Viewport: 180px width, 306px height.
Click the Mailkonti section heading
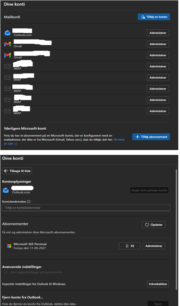click(12, 17)
